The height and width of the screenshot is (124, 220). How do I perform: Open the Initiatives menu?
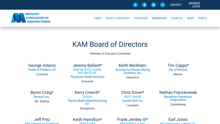pyautogui.click(x=141, y=18)
